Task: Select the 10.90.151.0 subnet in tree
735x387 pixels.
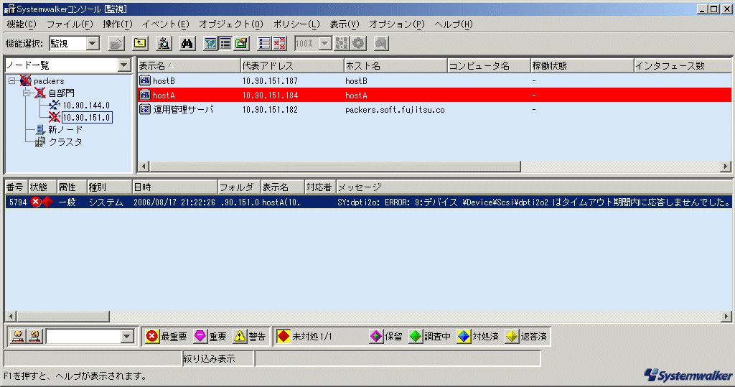Action: pyautogui.click(x=87, y=117)
